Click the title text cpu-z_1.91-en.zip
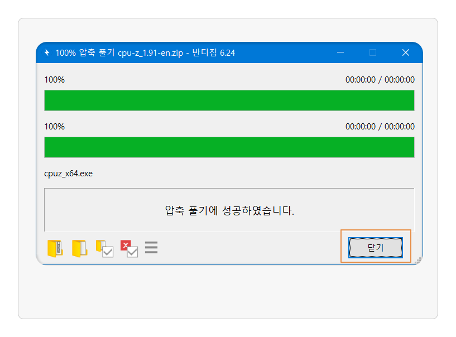This screenshot has width=456, height=337. pyautogui.click(x=150, y=53)
